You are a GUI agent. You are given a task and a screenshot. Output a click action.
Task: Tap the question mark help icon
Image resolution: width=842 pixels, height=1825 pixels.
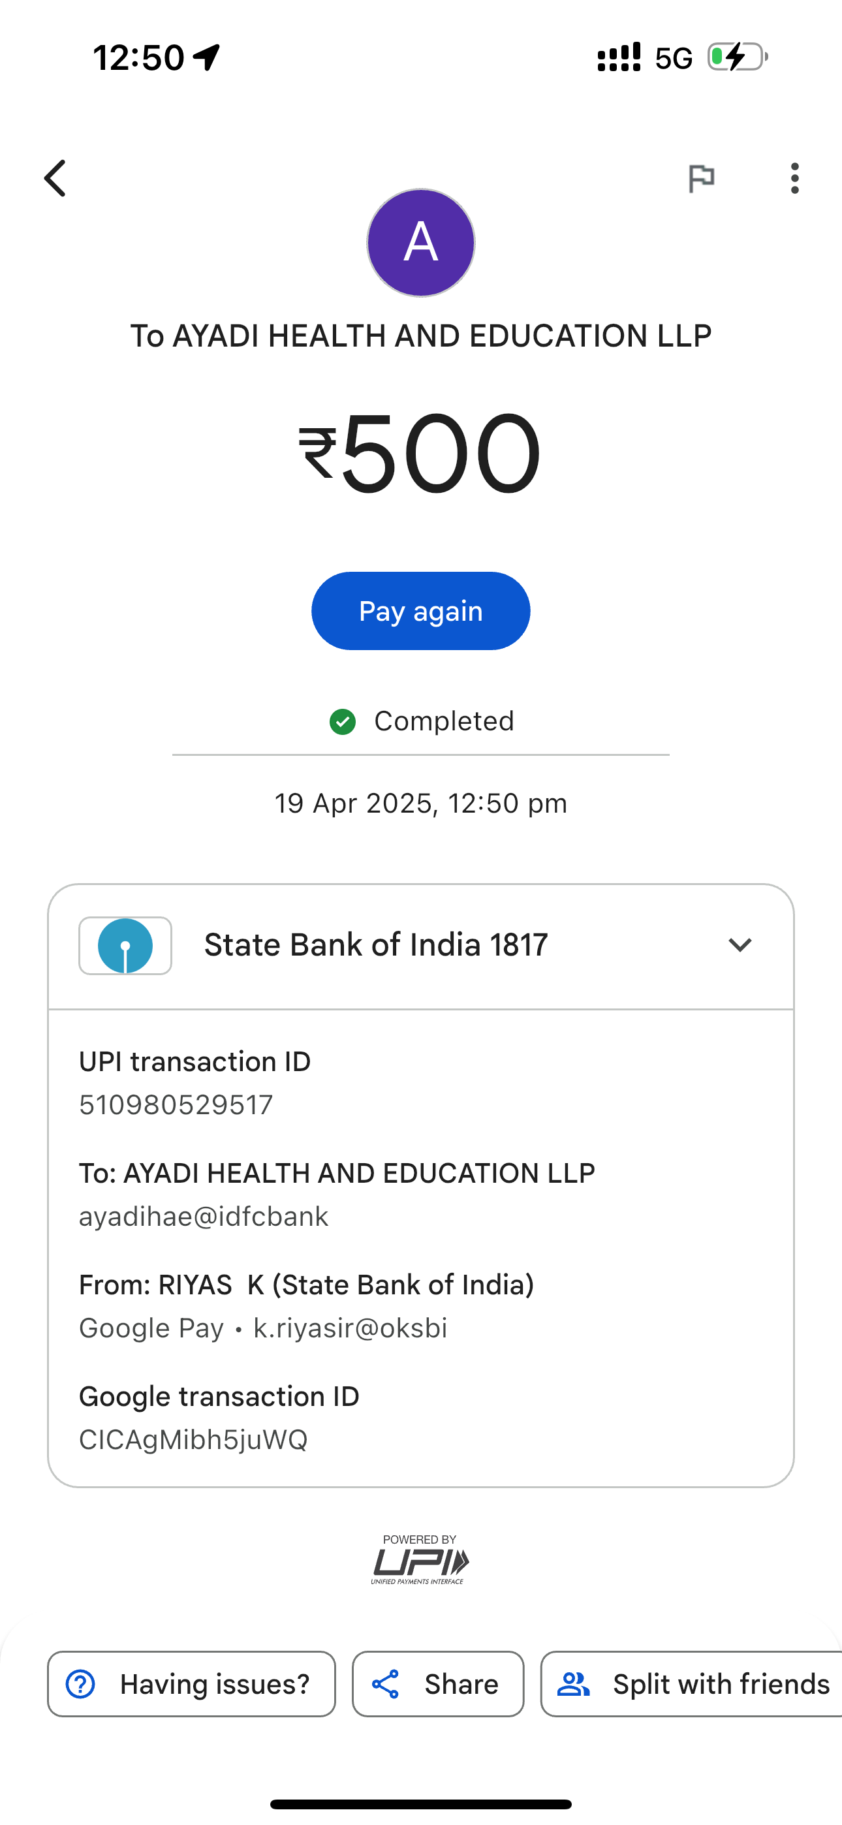[x=81, y=1684]
